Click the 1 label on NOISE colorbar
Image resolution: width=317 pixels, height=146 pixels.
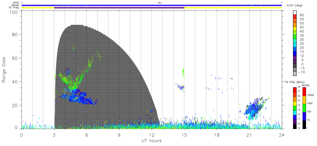[x=307, y=128]
